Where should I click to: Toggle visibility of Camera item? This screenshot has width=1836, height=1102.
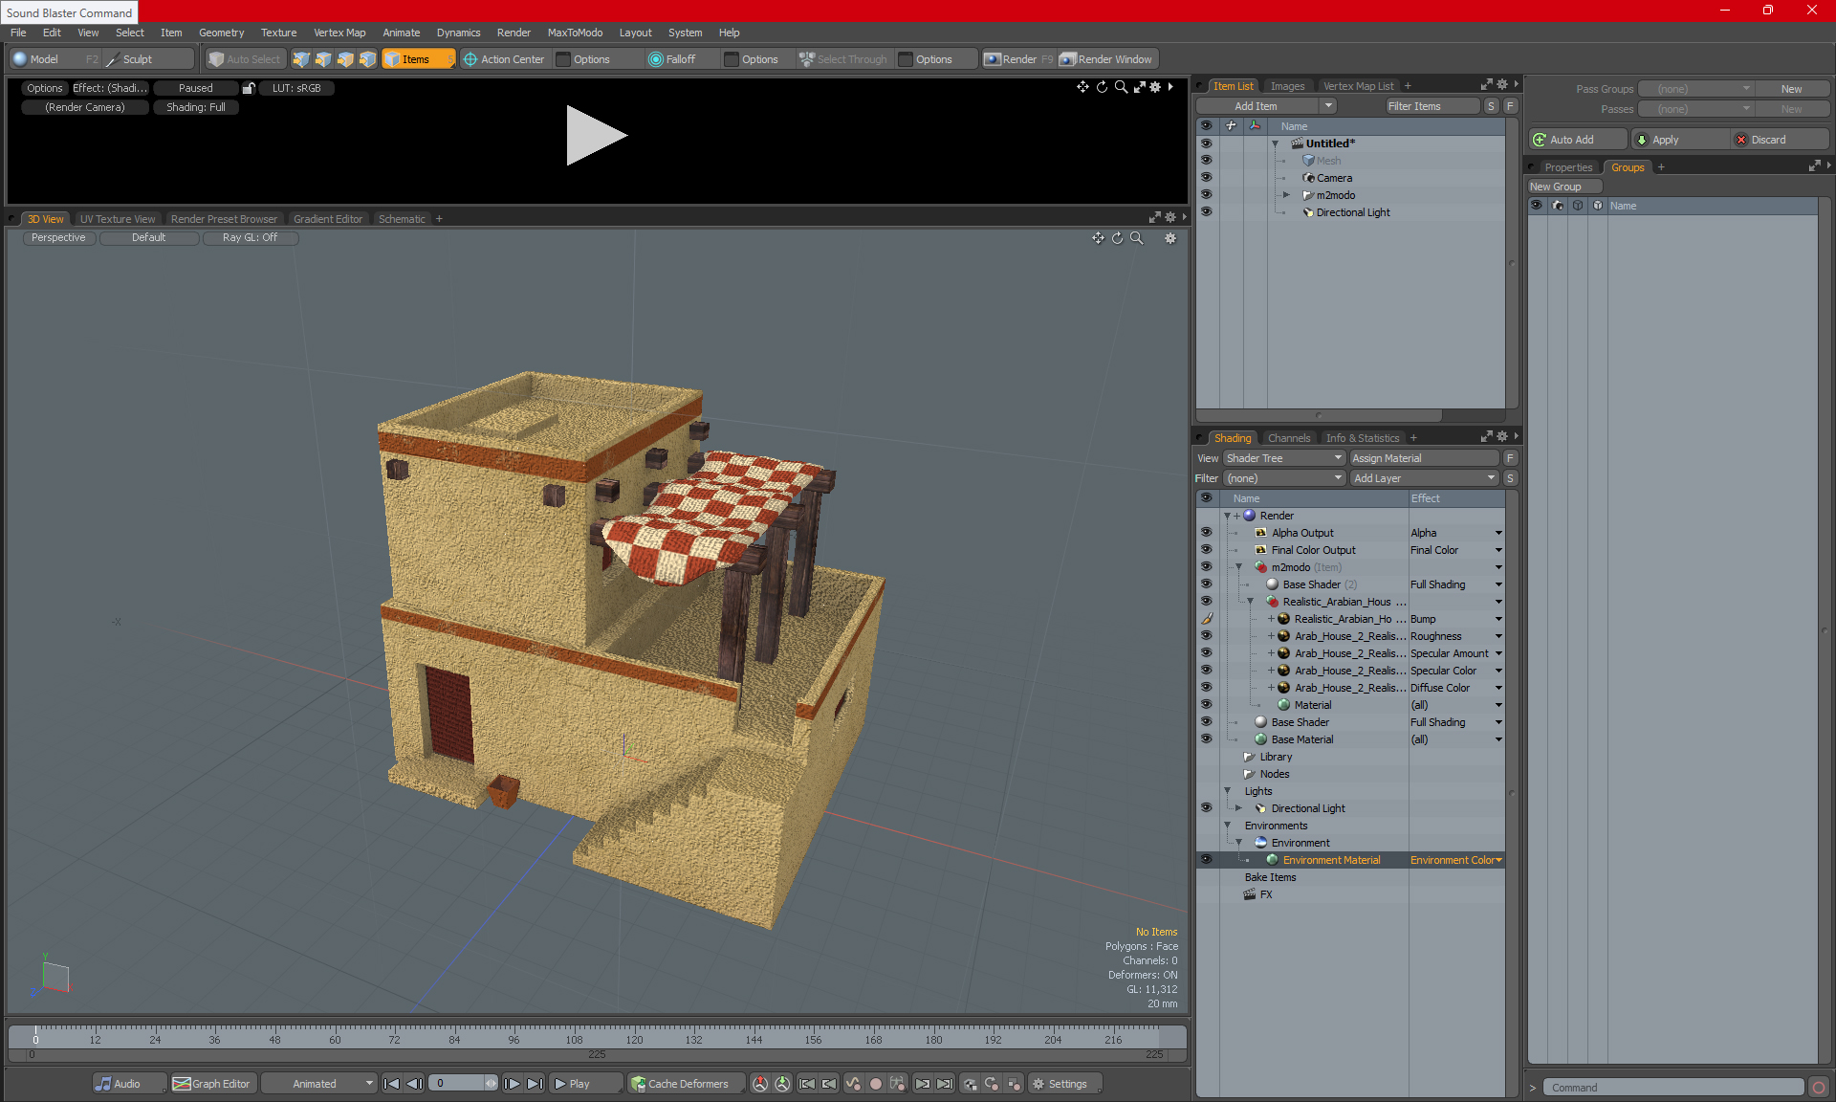[1206, 177]
